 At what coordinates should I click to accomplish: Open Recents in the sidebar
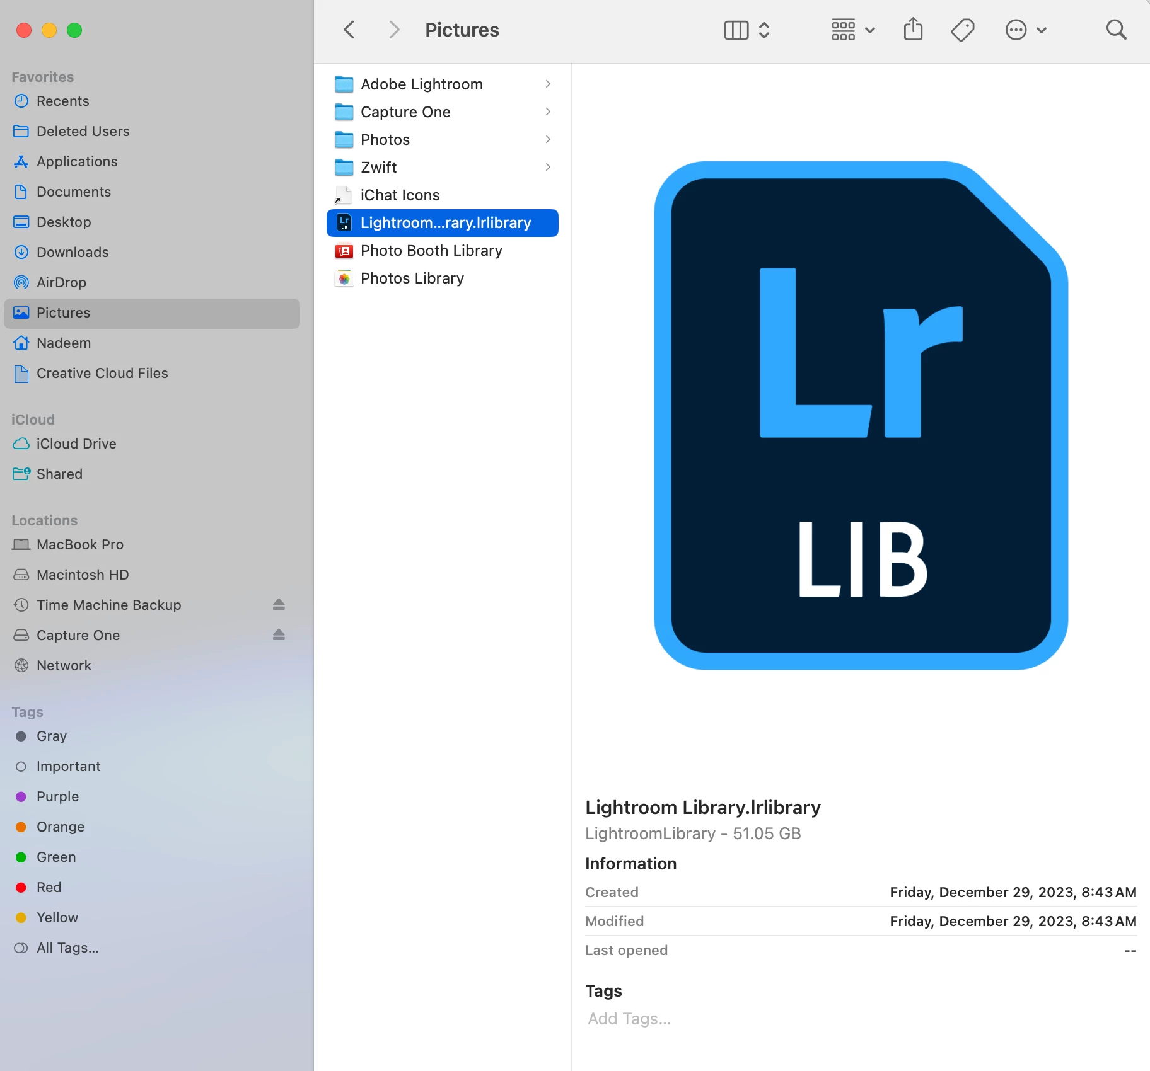(151, 101)
